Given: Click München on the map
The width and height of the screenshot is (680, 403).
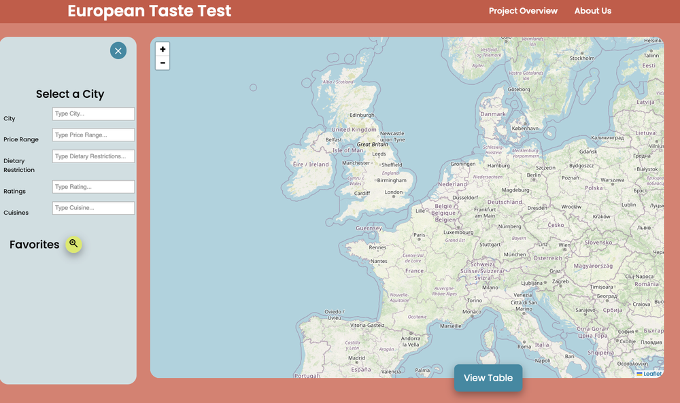Looking at the screenshot, I should point(515,254).
